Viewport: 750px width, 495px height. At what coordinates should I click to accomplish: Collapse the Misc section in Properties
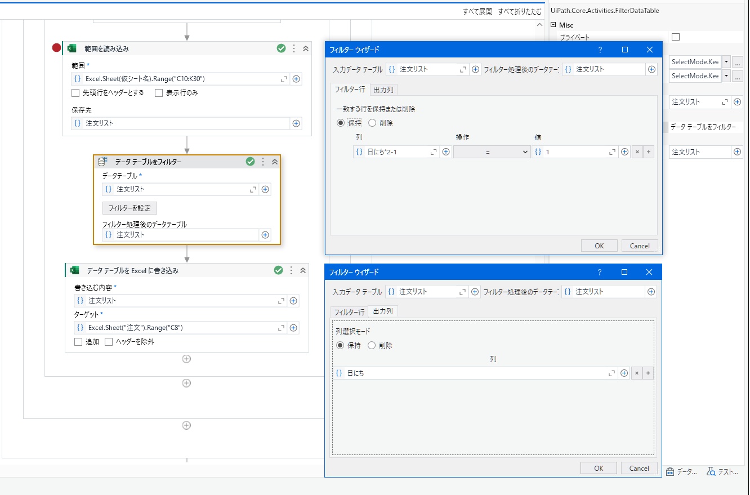click(553, 25)
